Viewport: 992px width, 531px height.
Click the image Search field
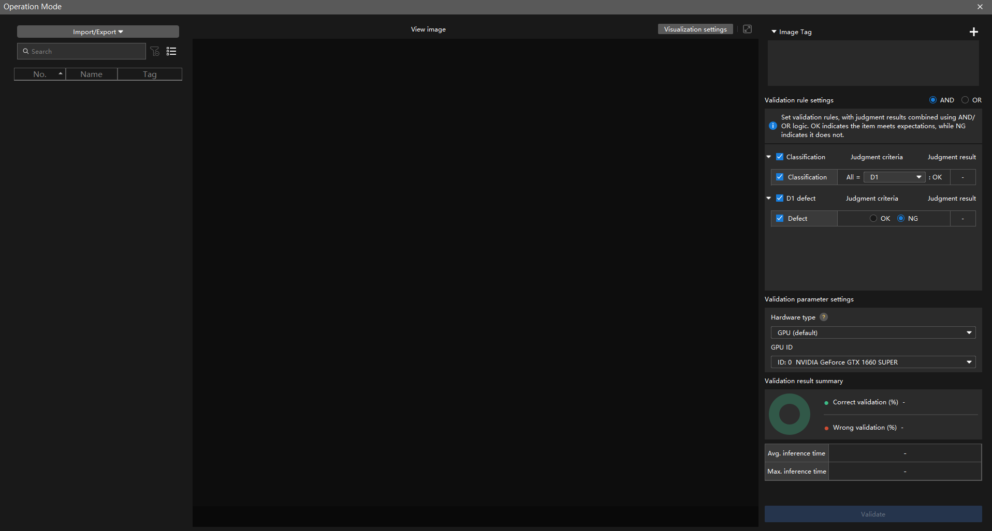pyautogui.click(x=81, y=51)
